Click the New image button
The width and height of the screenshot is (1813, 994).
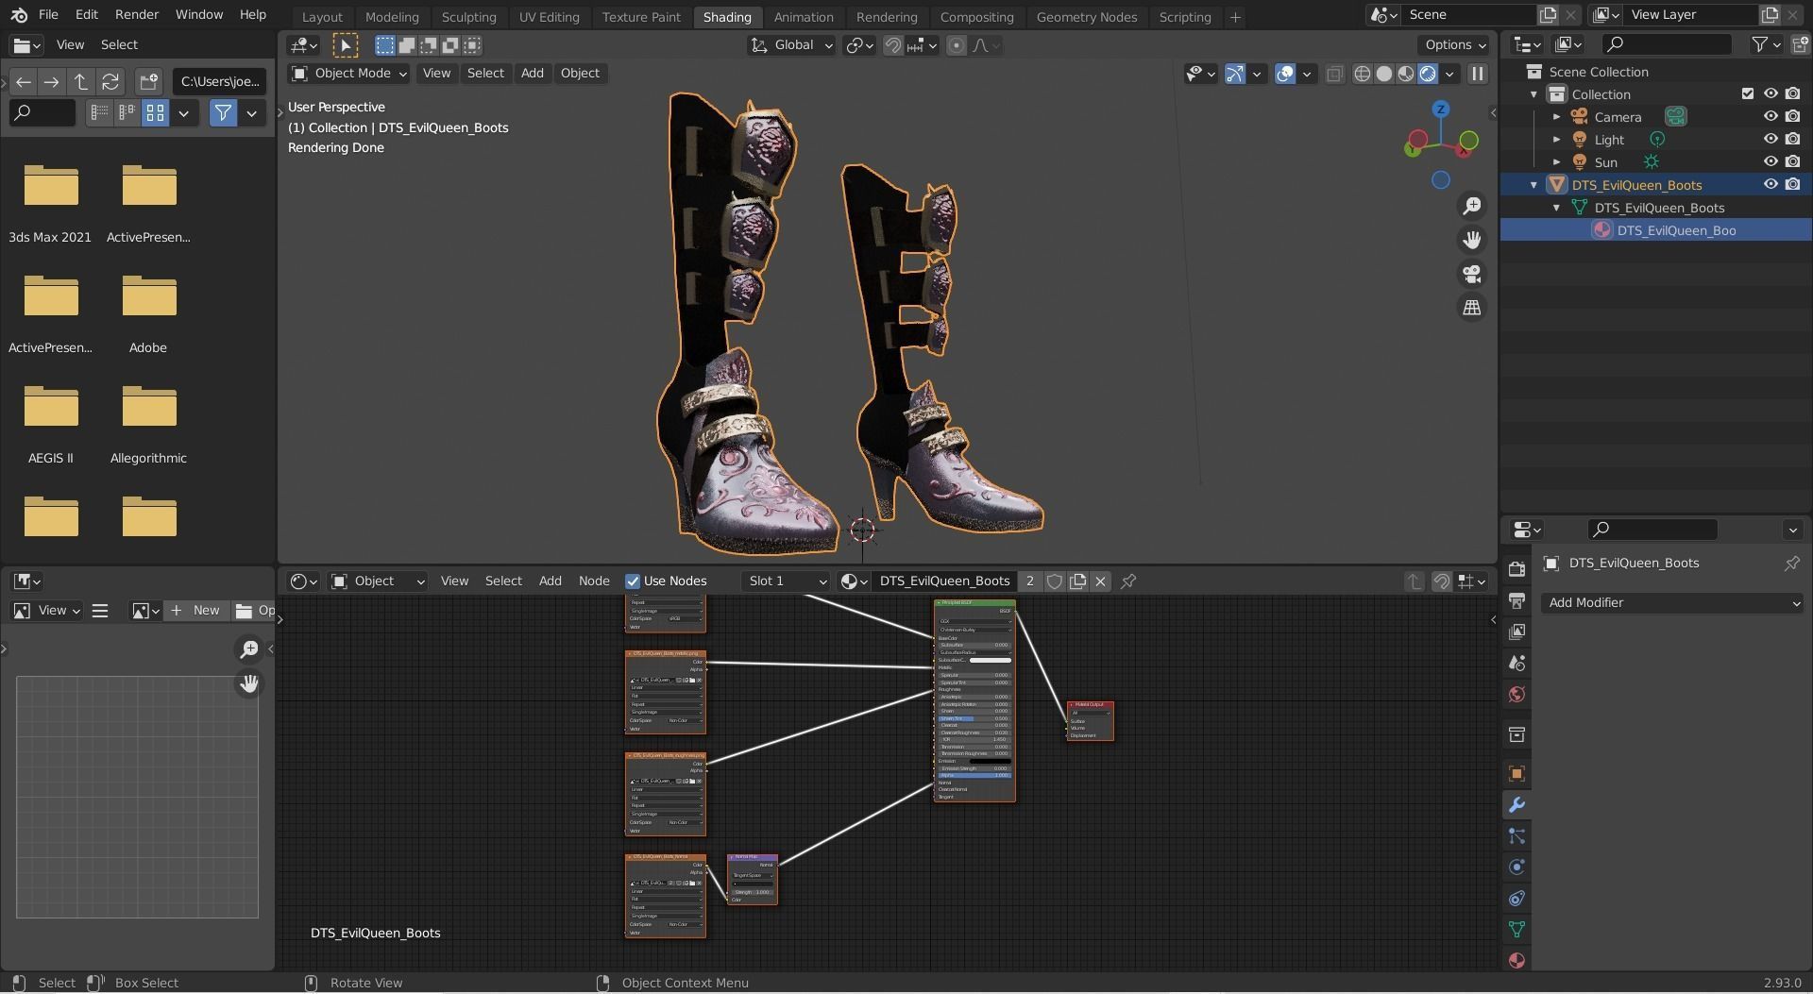(195, 611)
